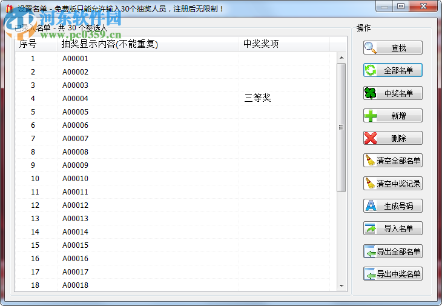442x306 pixels.
Task: Select row A00018 in the list
Action: click(172, 285)
